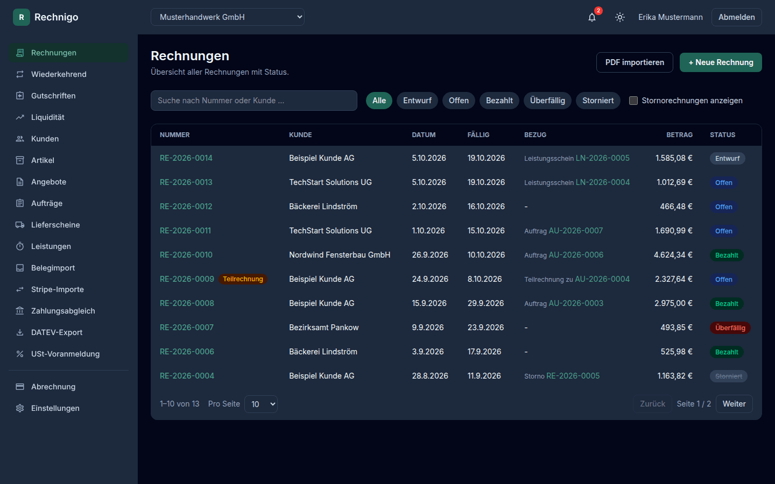The height and width of the screenshot is (484, 775).
Task: Open Gutschriften via its sidebar icon
Action: (x=20, y=96)
